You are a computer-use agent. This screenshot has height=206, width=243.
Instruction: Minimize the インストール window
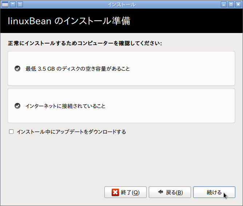tap(224, 4)
